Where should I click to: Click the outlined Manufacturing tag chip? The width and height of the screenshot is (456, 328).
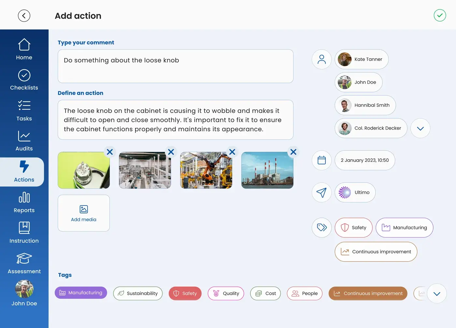point(405,228)
